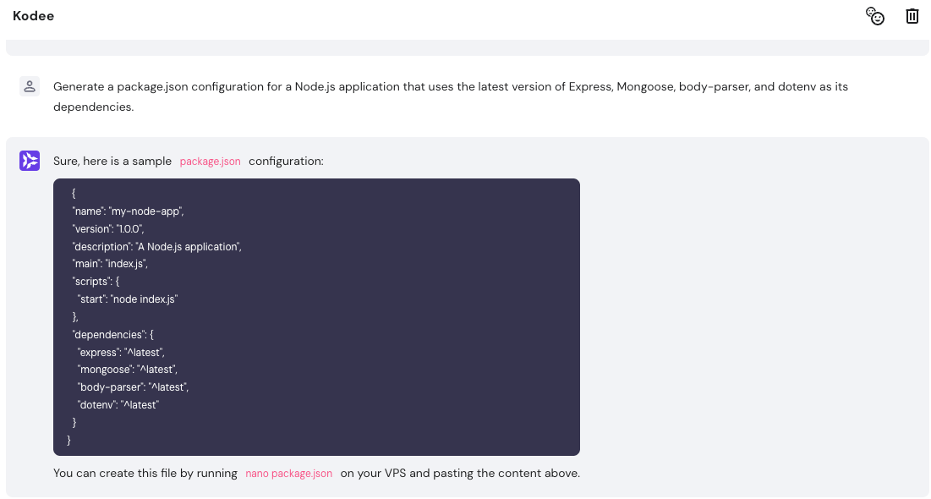The height and width of the screenshot is (499, 931).
Task: Click the name my-node-app line
Action: click(128, 211)
